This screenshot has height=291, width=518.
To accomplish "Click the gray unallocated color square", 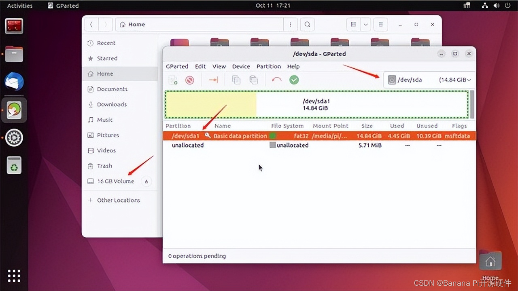I will click(x=273, y=145).
